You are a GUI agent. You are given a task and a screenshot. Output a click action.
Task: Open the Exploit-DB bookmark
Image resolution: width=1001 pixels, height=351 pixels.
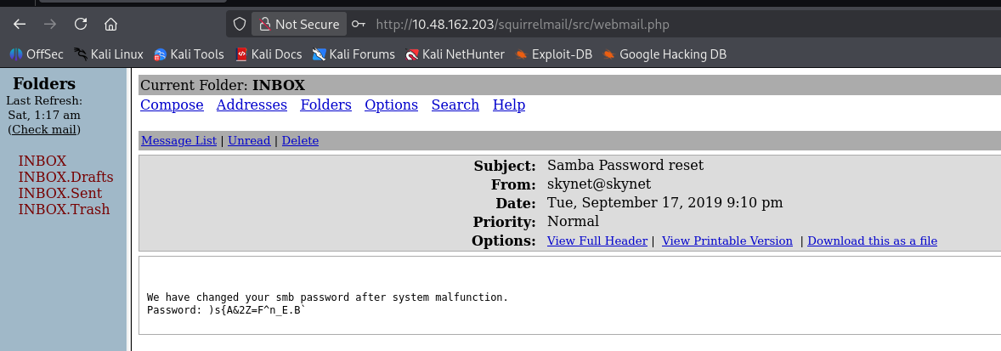click(x=553, y=54)
